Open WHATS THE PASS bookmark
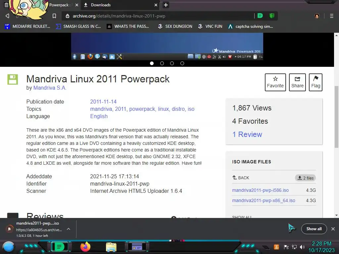339x254 pixels. coord(128,26)
